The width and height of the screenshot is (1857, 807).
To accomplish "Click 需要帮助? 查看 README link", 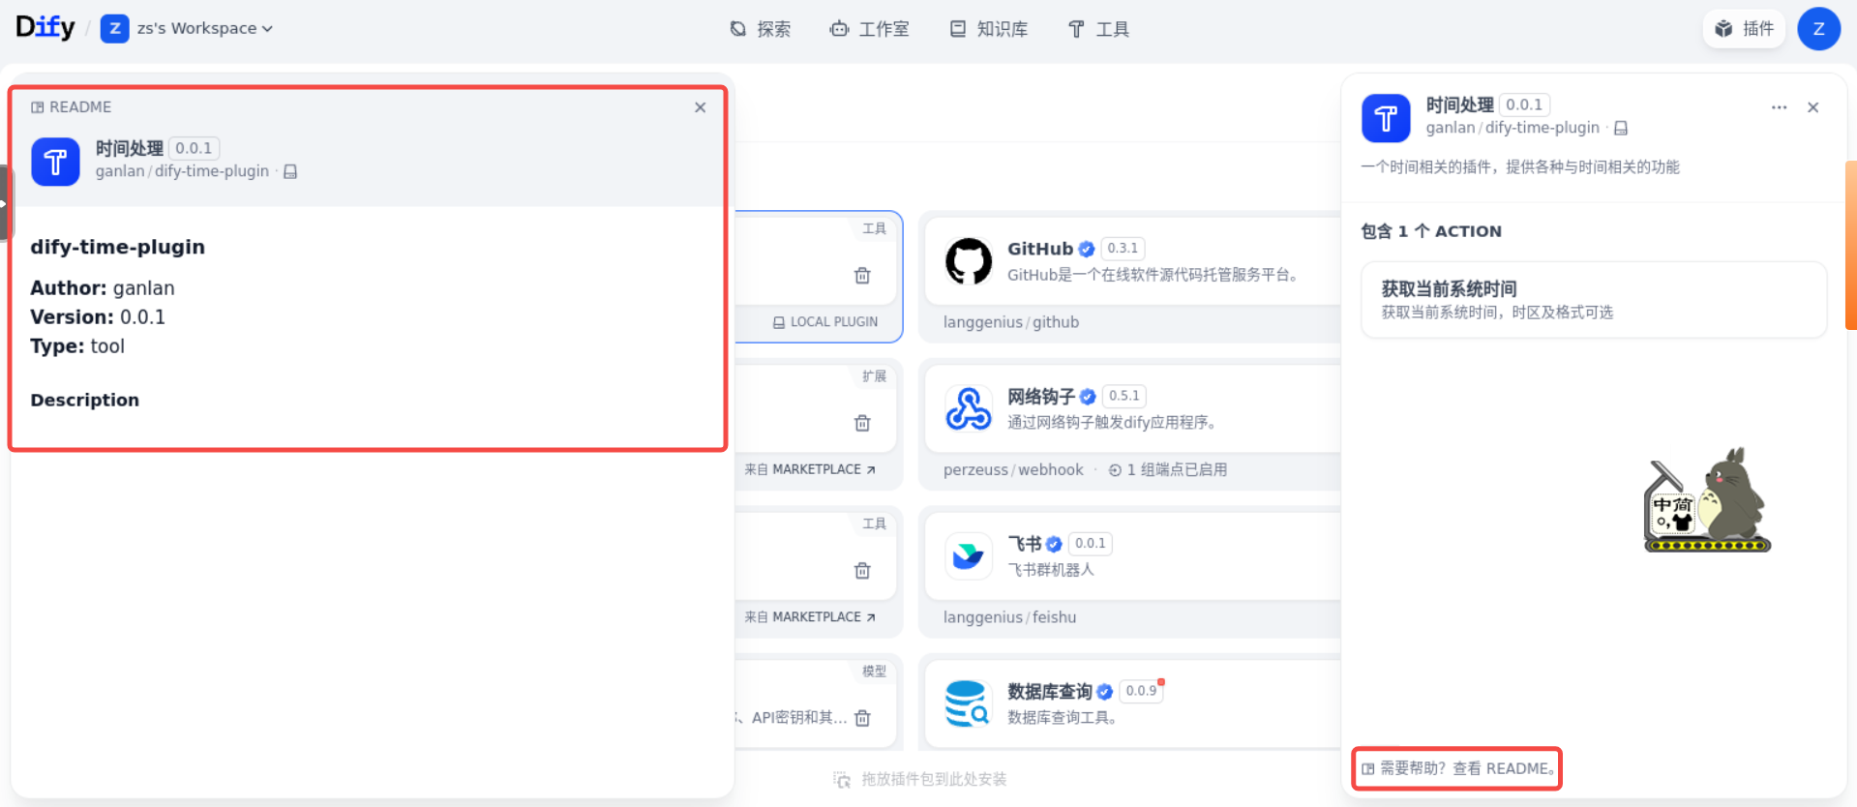I will 1458,768.
